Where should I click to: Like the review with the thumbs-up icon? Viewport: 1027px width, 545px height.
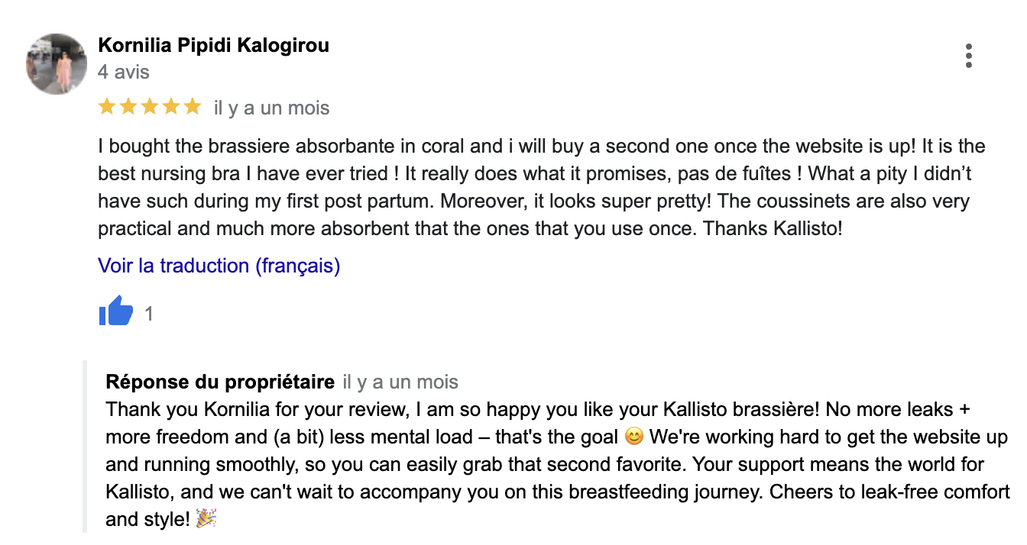[116, 313]
